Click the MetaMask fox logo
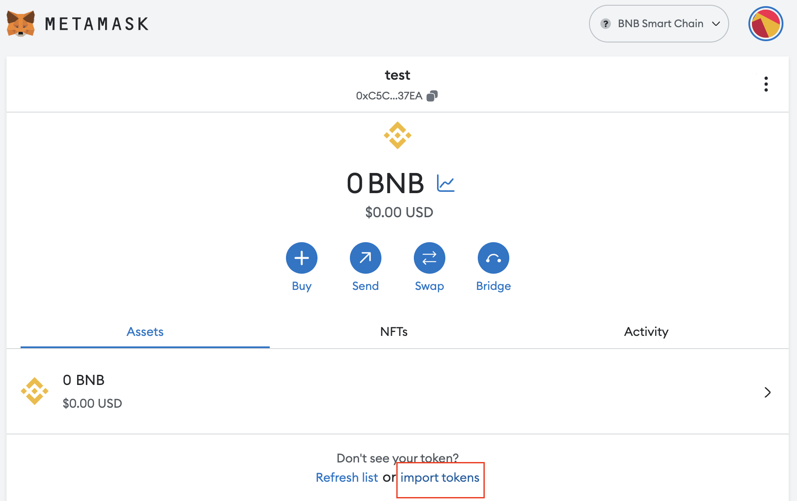Image resolution: width=797 pixels, height=501 pixels. [x=21, y=24]
